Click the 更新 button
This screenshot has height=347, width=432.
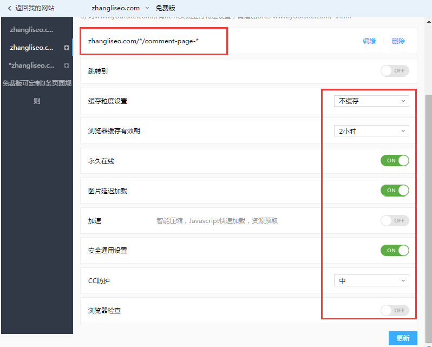coord(403,338)
